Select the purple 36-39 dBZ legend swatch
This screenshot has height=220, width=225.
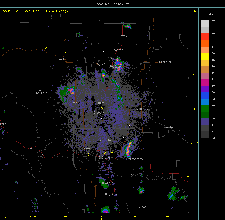pos(205,89)
